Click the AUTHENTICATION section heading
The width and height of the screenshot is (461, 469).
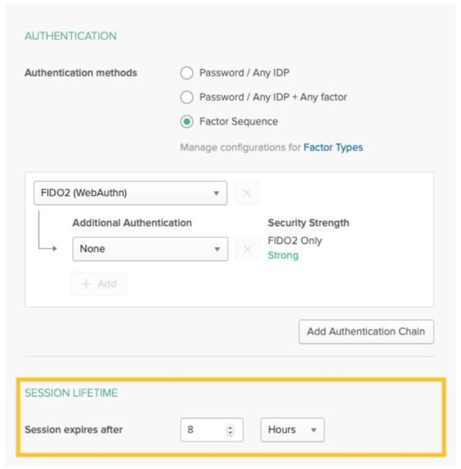[x=71, y=36]
